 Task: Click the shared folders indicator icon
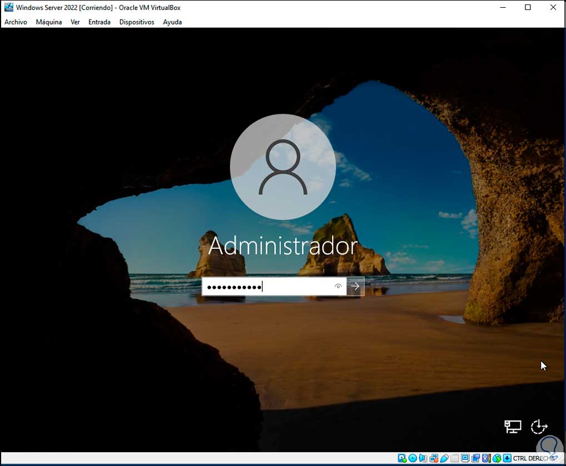point(455,458)
